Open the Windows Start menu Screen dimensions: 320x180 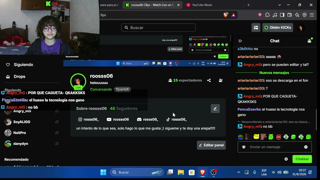[x=103, y=172]
